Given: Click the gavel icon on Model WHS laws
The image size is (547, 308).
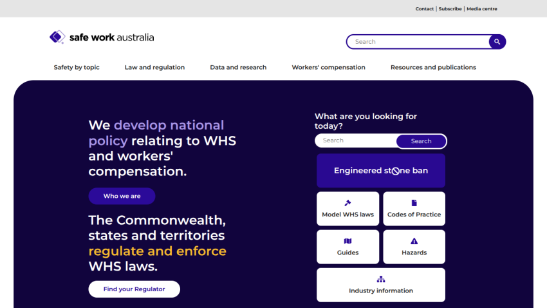Looking at the screenshot, I should pyautogui.click(x=348, y=203).
